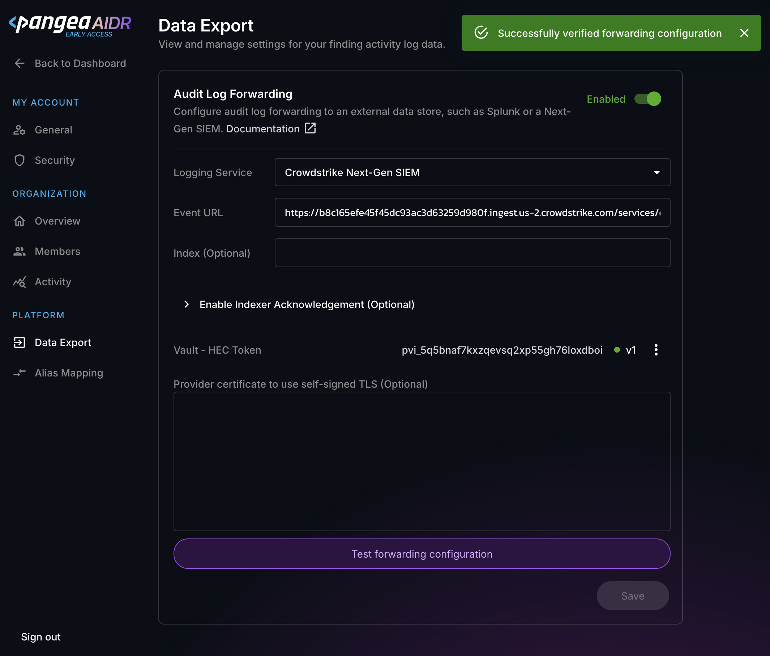
Task: Open the Logging Service dropdown
Action: click(x=472, y=172)
